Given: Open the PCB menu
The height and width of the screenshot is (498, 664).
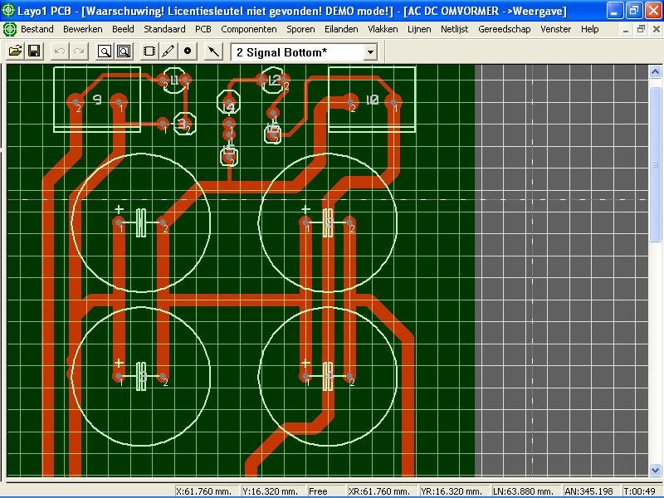Looking at the screenshot, I should tap(203, 29).
